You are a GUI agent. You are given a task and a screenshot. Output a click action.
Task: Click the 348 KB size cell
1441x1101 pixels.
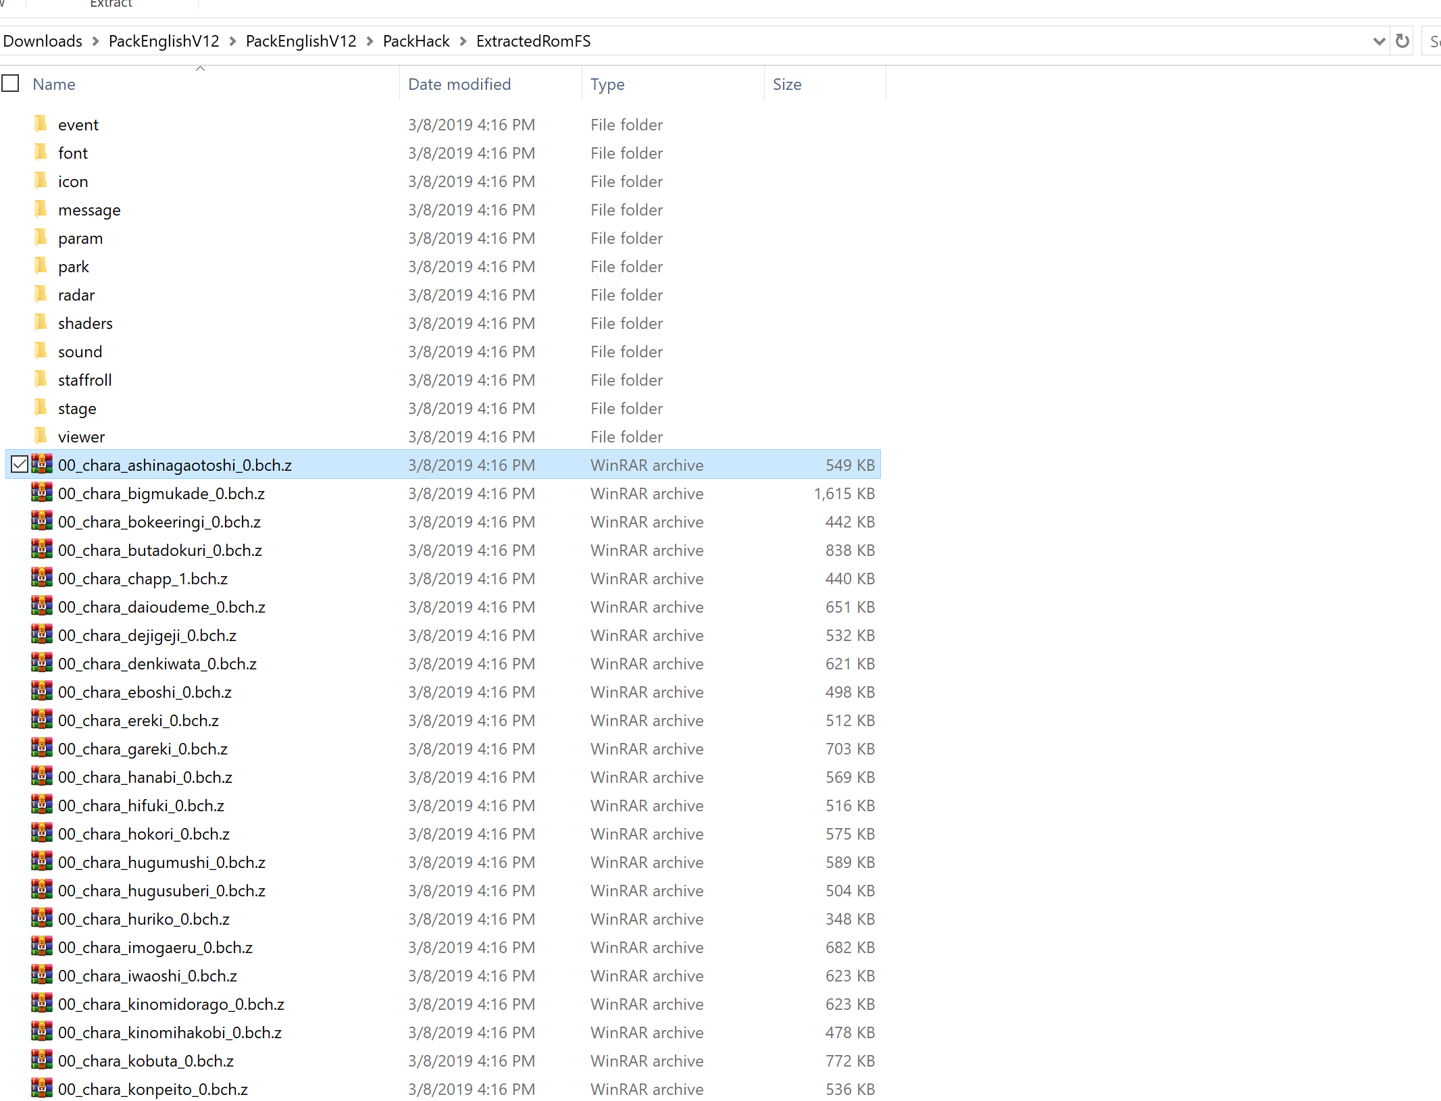[850, 919]
